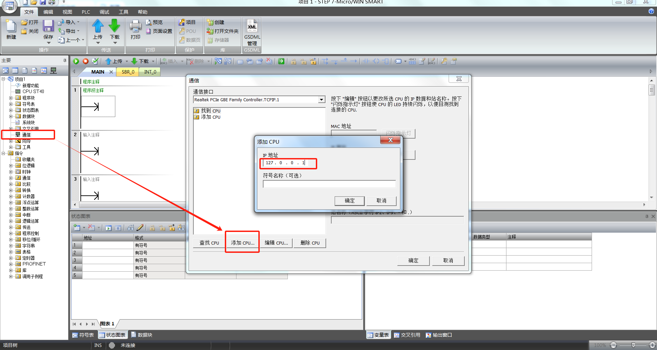Switch to the INT_0 editor tab

(x=150, y=72)
